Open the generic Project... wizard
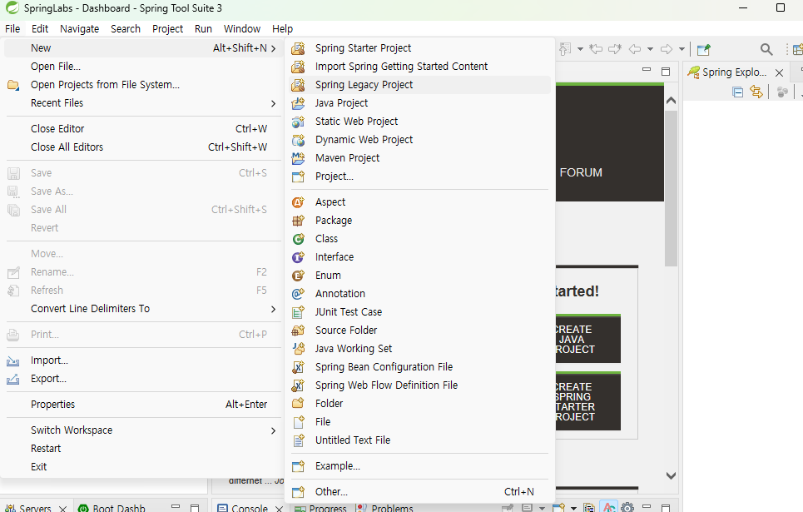The height and width of the screenshot is (512, 803). tap(419, 176)
